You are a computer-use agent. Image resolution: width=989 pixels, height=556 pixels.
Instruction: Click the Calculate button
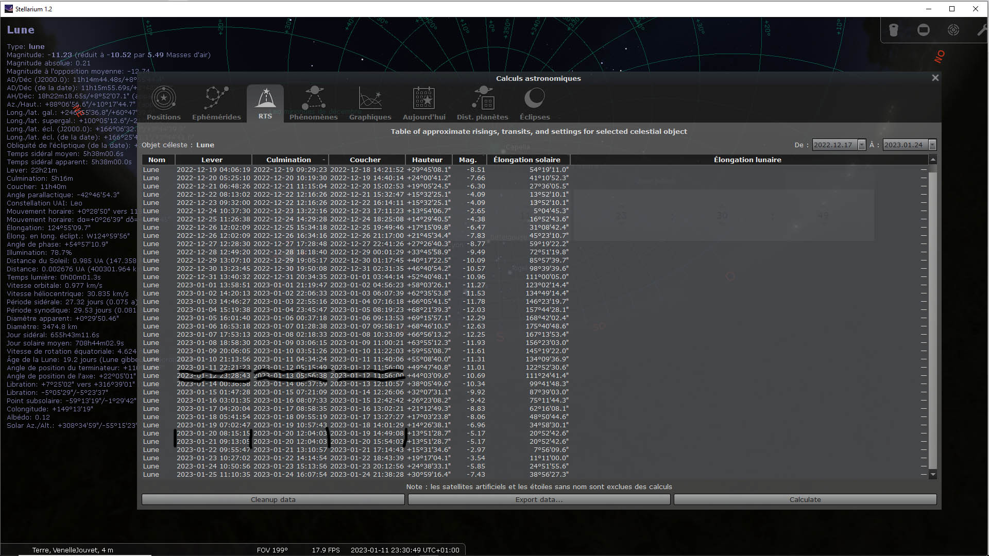point(805,499)
